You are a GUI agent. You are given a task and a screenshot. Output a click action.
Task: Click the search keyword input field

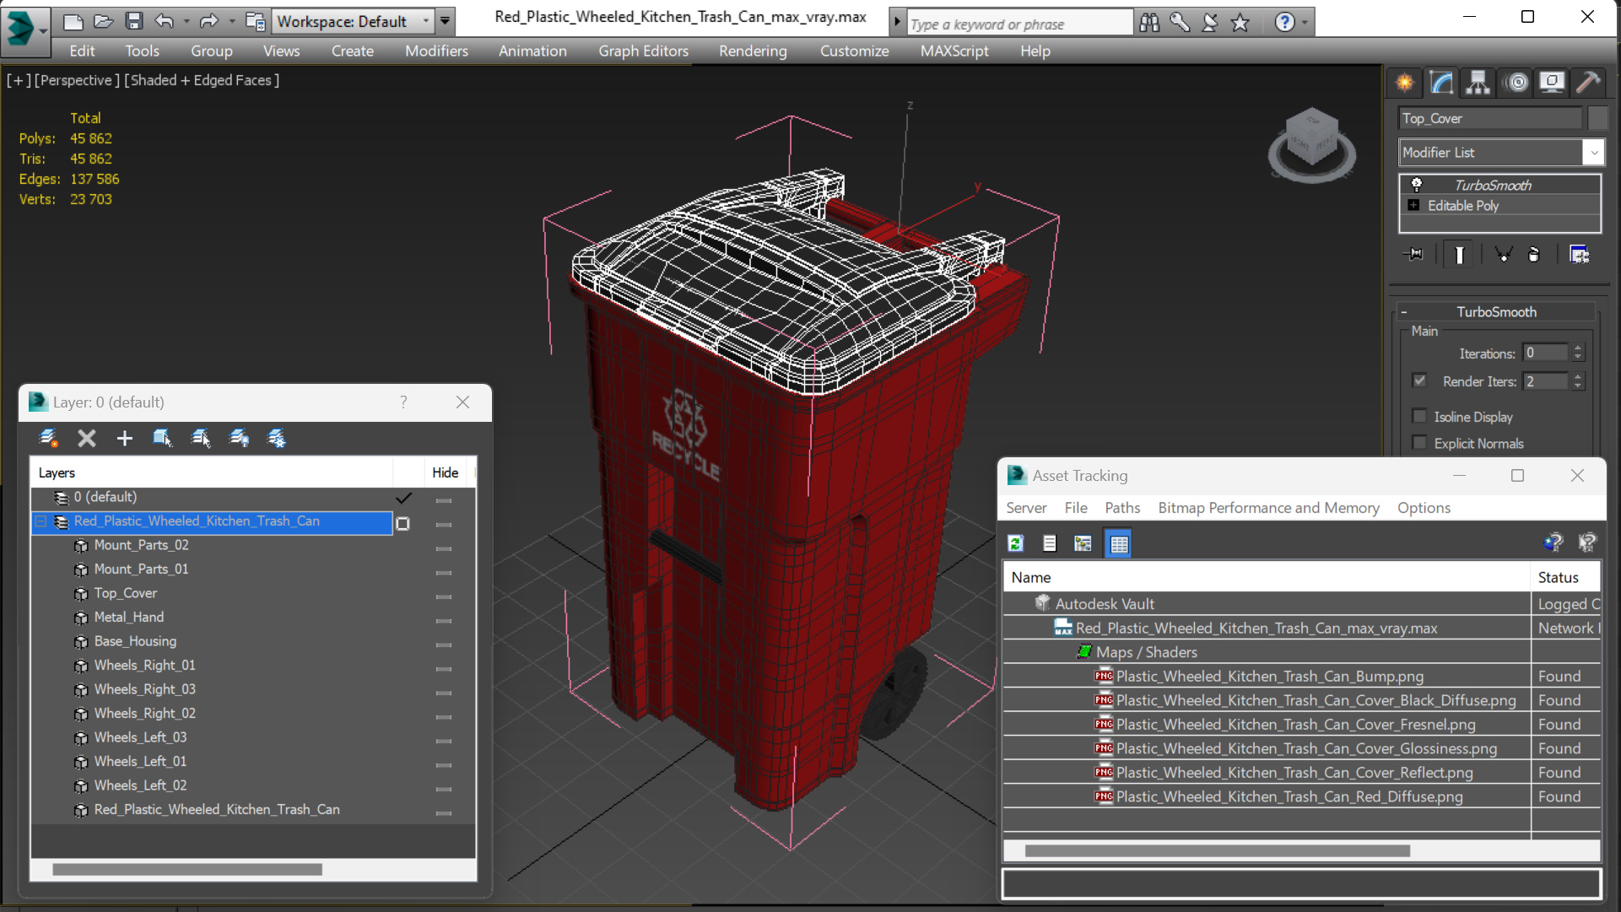click(1019, 24)
